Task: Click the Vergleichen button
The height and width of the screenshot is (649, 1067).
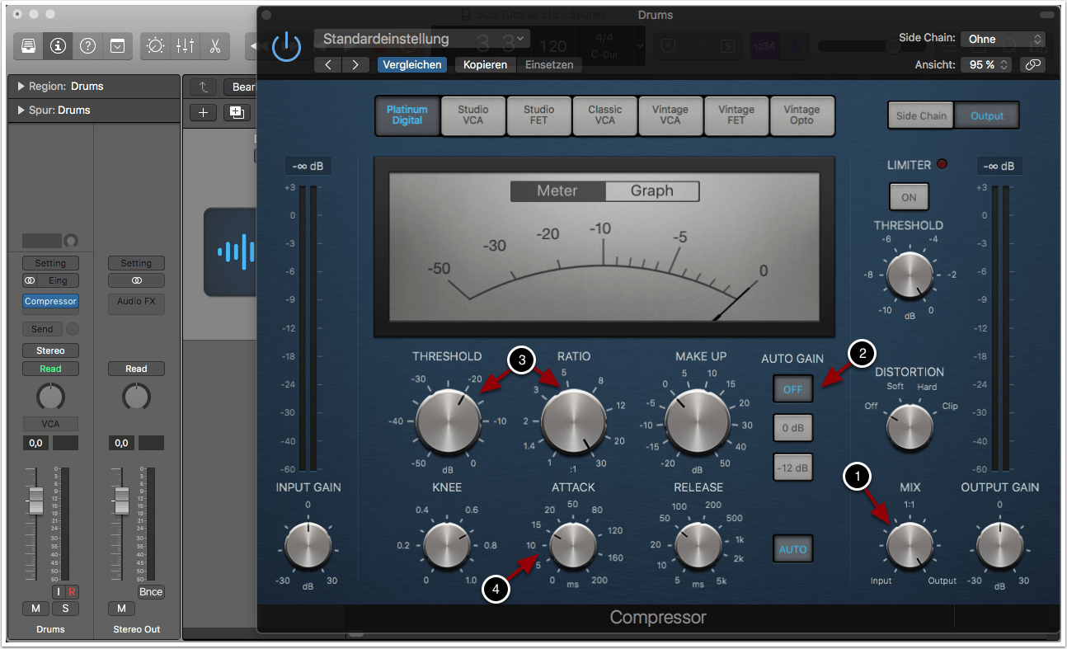Action: 412,64
